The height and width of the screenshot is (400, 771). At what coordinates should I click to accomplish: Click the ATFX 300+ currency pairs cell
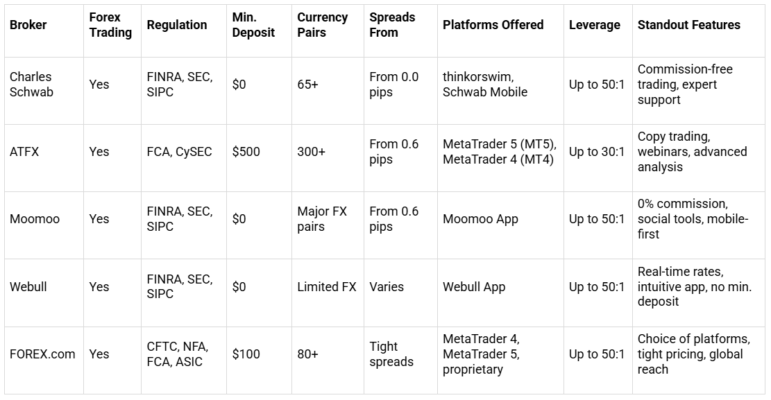pyautogui.click(x=311, y=152)
